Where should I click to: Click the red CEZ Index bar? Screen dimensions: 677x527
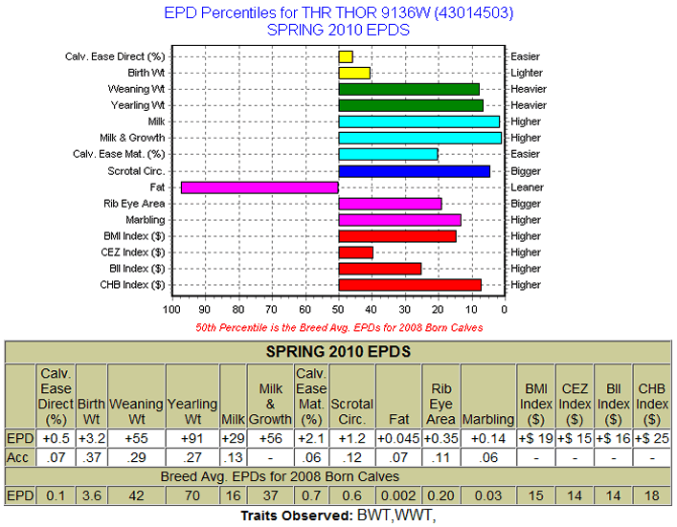(x=356, y=253)
